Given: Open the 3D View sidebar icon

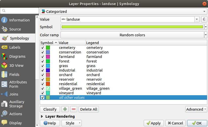Looking at the screenshot, I should point(4,66).
